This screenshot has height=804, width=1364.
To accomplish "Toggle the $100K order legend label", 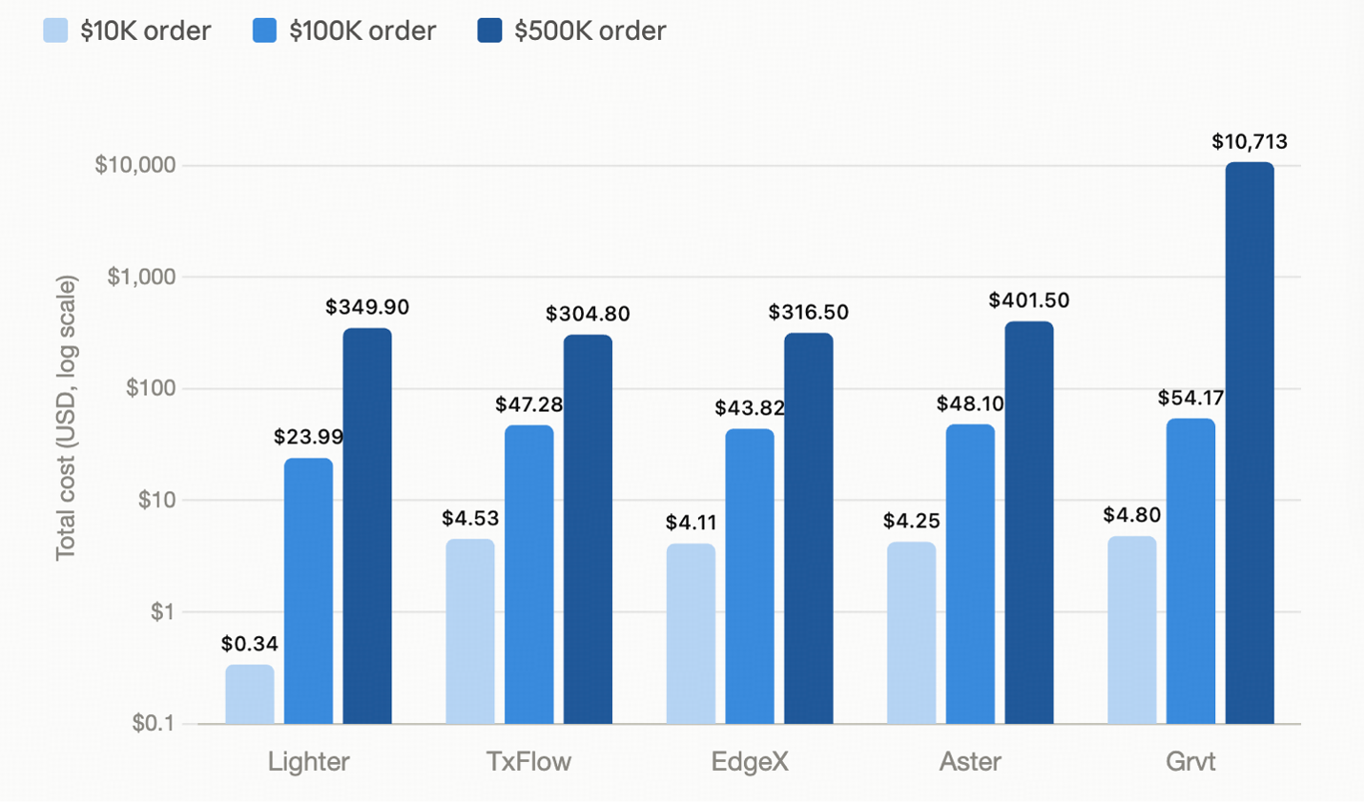I will click(x=362, y=31).
